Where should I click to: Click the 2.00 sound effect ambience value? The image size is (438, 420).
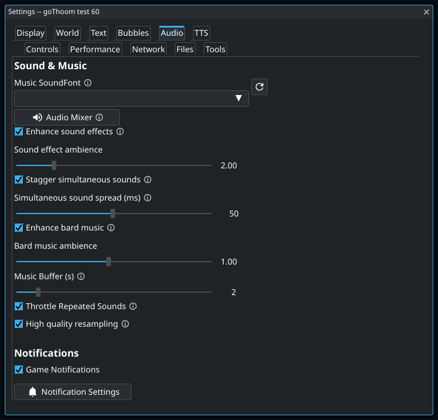pos(229,165)
